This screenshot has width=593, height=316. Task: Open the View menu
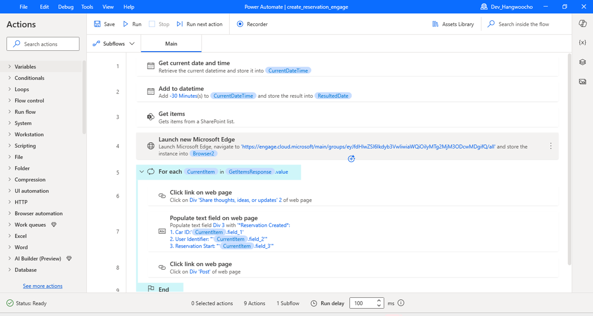click(108, 7)
